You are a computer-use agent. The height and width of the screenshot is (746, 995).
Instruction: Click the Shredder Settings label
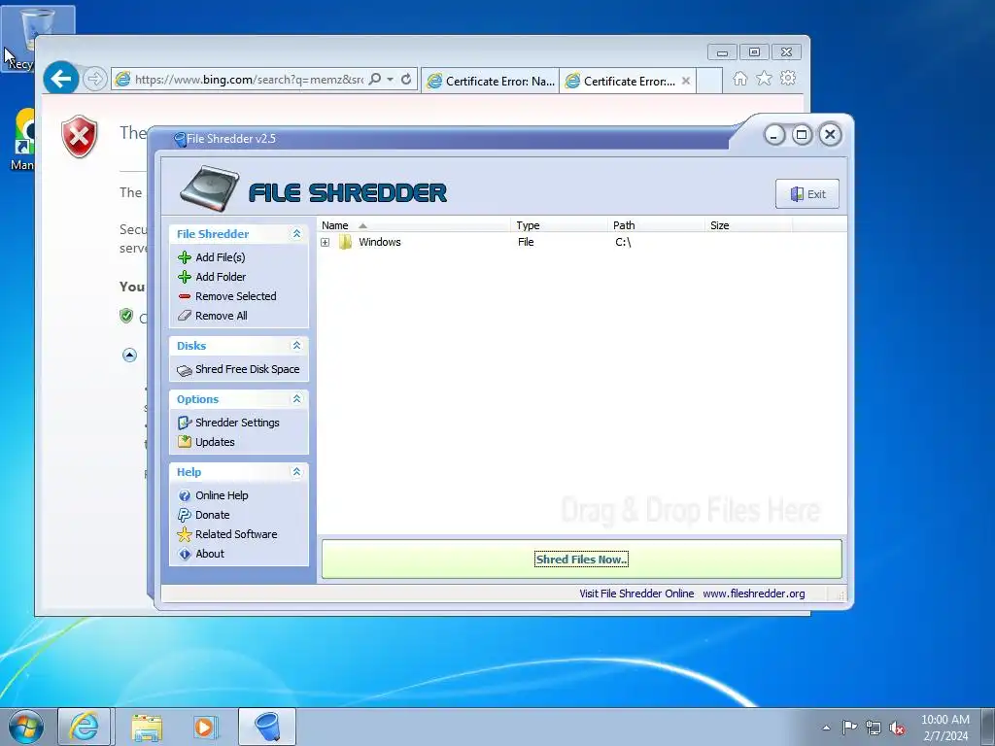[237, 423]
